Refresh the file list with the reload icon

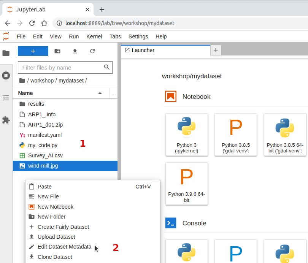pyautogui.click(x=92, y=51)
